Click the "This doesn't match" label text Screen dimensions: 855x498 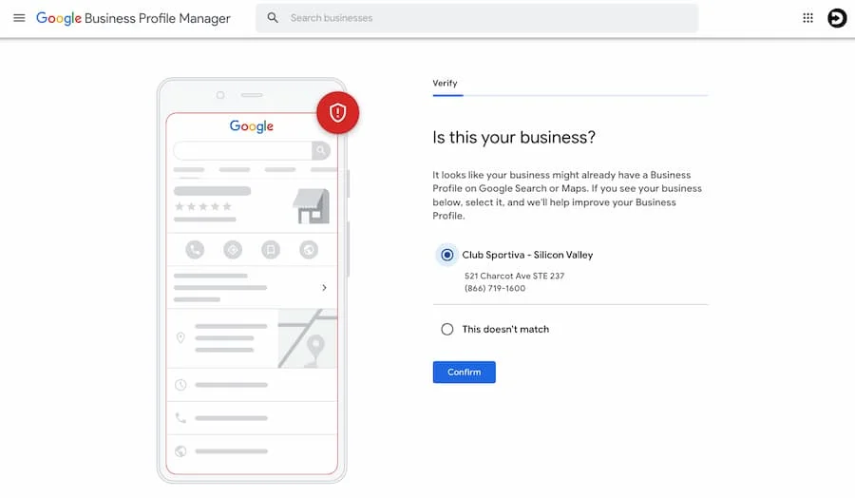point(505,330)
